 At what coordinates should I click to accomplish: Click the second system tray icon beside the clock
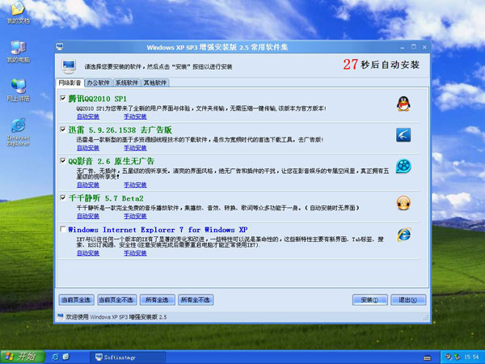click(x=457, y=357)
